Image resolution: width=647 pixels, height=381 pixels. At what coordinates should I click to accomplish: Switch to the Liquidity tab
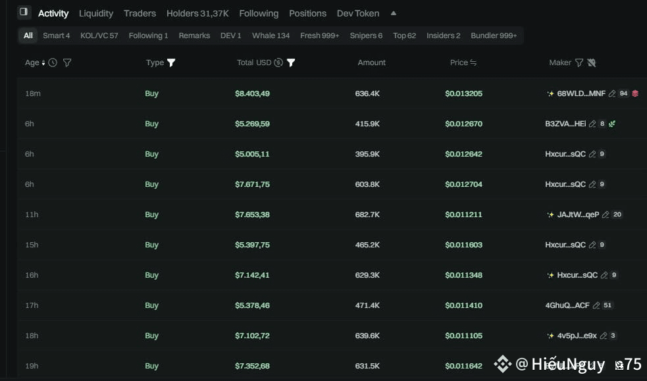96,14
